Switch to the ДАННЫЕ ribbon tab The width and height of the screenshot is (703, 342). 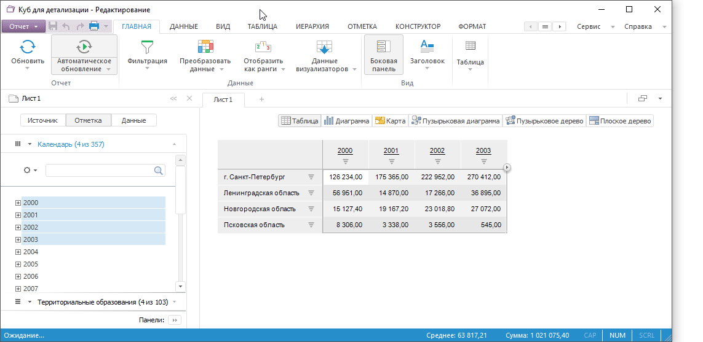pyautogui.click(x=184, y=26)
